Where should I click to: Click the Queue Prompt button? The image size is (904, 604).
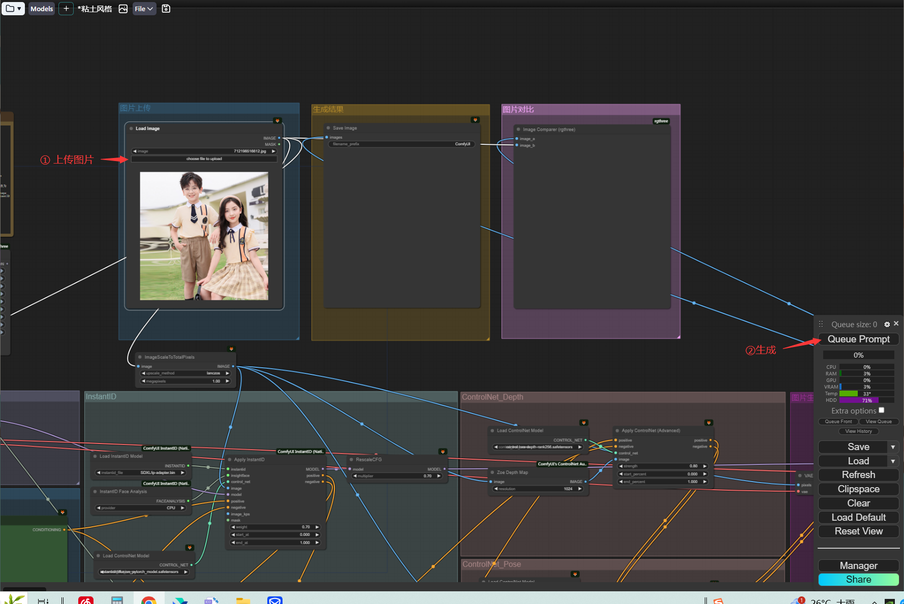coord(858,339)
